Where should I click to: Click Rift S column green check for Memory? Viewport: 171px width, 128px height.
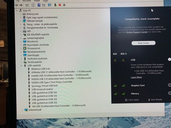(124, 94)
